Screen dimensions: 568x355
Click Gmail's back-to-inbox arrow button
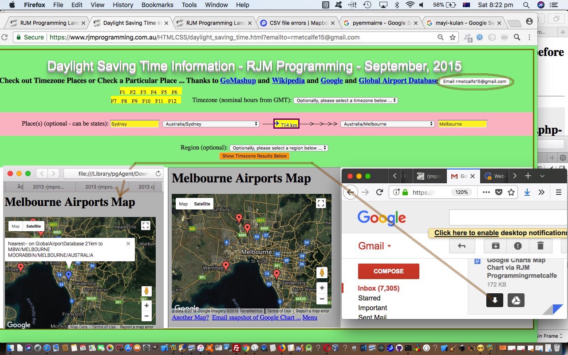click(x=462, y=245)
